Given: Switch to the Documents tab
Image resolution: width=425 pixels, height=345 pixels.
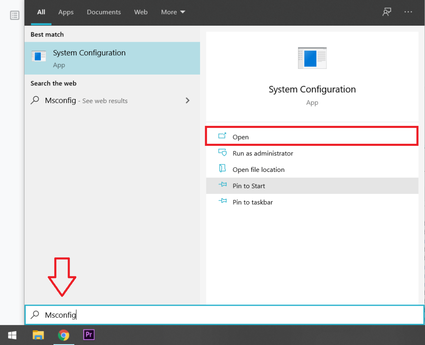Looking at the screenshot, I should coord(104,12).
